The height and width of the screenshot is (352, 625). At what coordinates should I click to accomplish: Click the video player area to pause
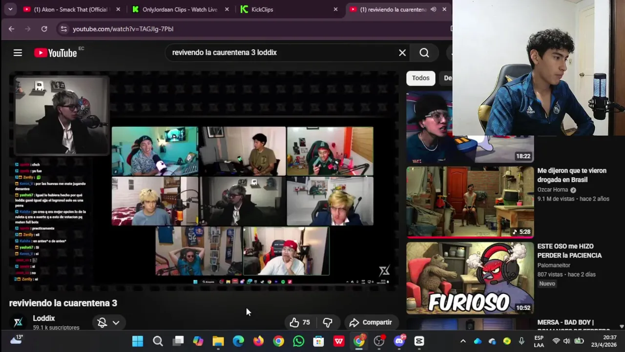[x=204, y=181]
